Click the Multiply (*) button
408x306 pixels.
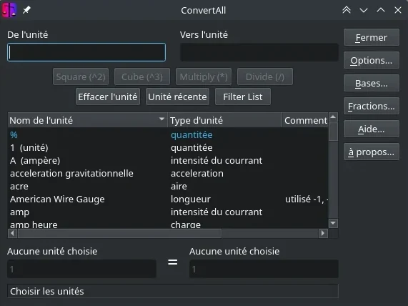[204, 76]
